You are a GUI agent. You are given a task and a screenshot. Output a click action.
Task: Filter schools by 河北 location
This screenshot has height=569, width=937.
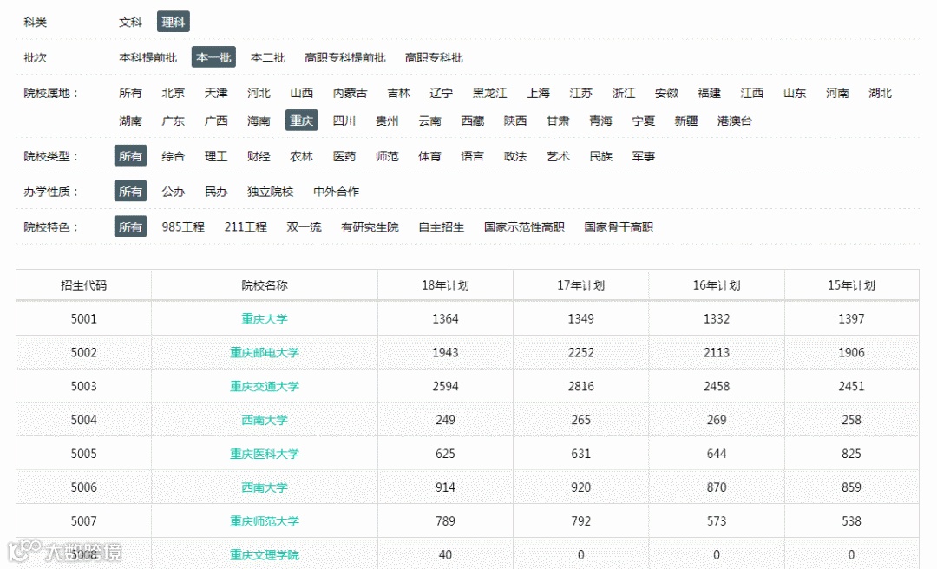259,93
